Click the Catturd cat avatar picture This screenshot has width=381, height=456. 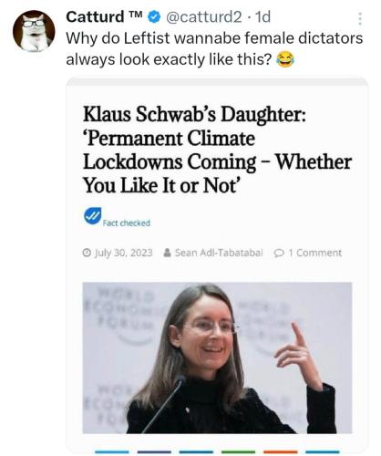pos(34,31)
